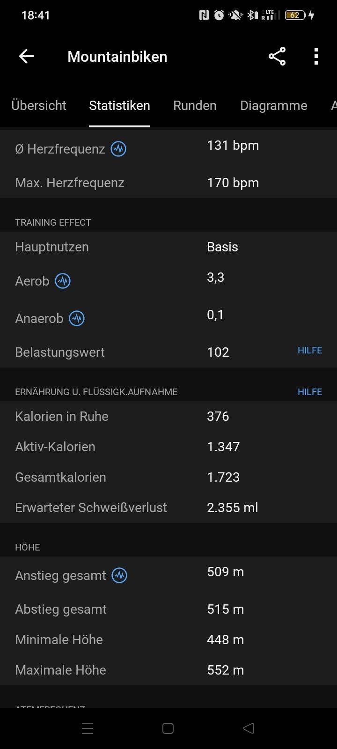
Task: Tap the Hauptnutzen Basis row
Action: coord(168,247)
